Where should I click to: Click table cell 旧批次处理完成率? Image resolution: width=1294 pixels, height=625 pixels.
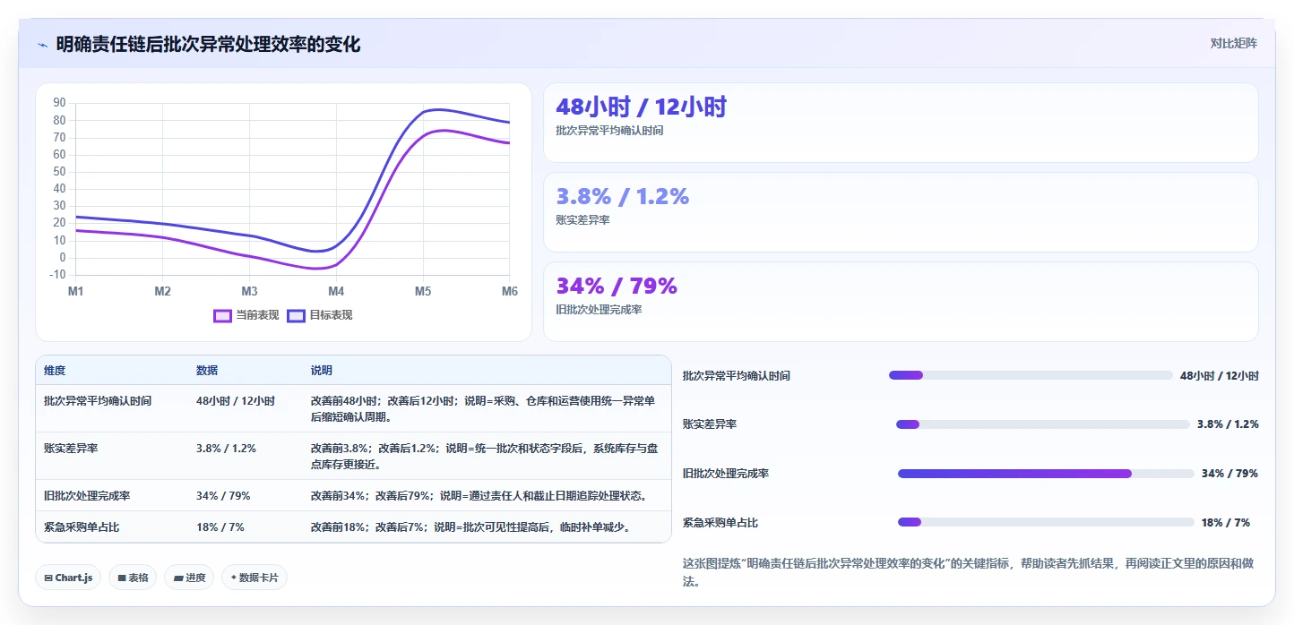[x=87, y=496]
